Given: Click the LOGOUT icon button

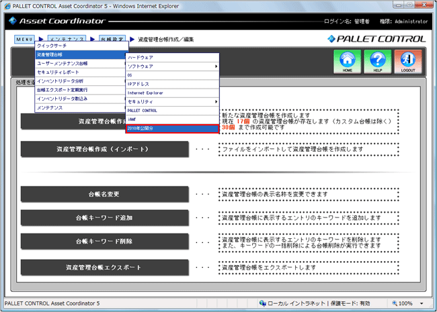Looking at the screenshot, I should [x=408, y=62].
